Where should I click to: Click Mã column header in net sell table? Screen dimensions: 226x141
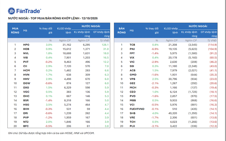[x=132, y=31]
